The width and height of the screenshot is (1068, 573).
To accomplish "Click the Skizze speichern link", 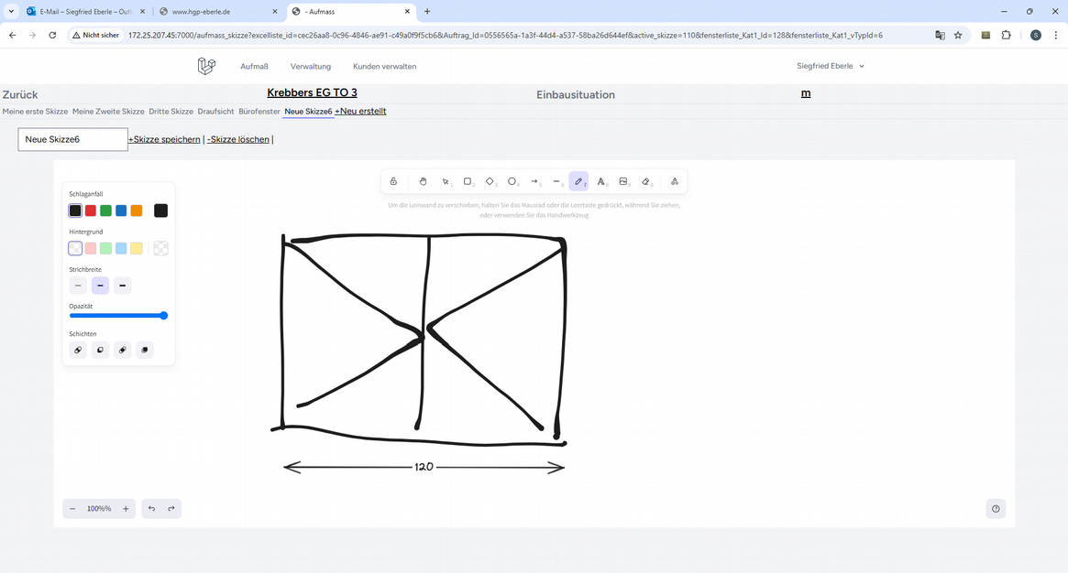I will [x=165, y=139].
